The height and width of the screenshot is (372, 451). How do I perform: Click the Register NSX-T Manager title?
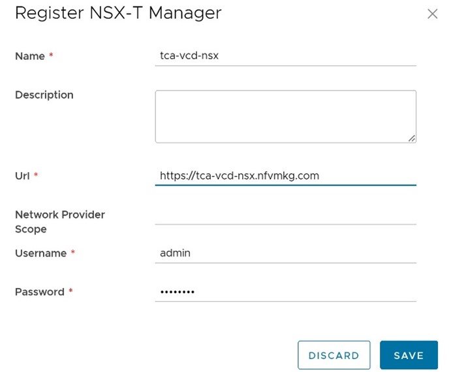tap(118, 12)
